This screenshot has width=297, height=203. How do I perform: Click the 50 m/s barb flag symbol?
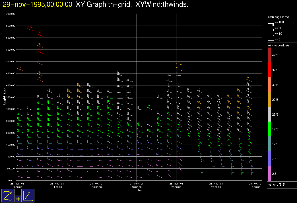[x=271, y=29]
